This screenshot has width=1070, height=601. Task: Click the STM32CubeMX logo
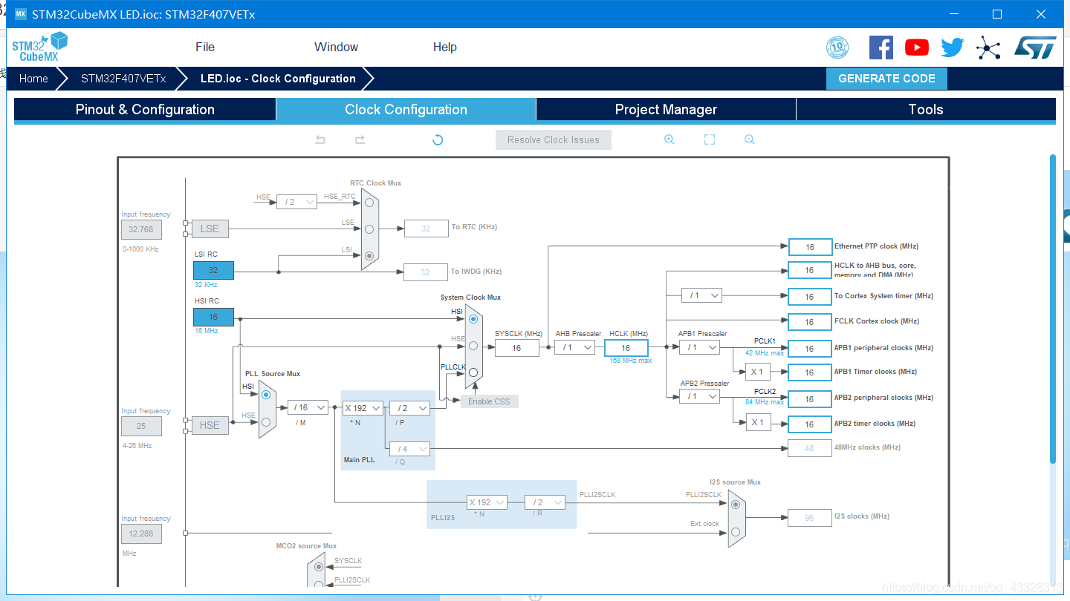pos(40,47)
